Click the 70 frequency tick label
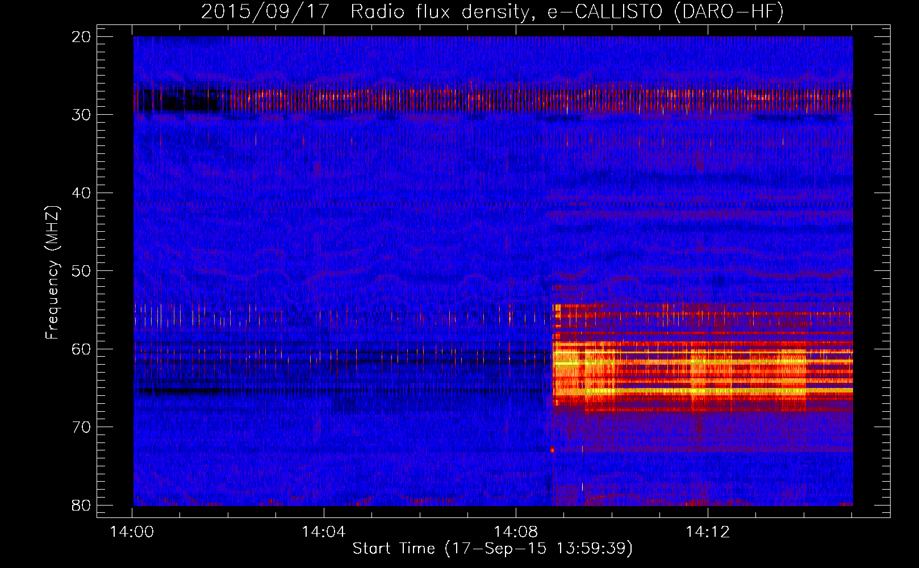 82,427
